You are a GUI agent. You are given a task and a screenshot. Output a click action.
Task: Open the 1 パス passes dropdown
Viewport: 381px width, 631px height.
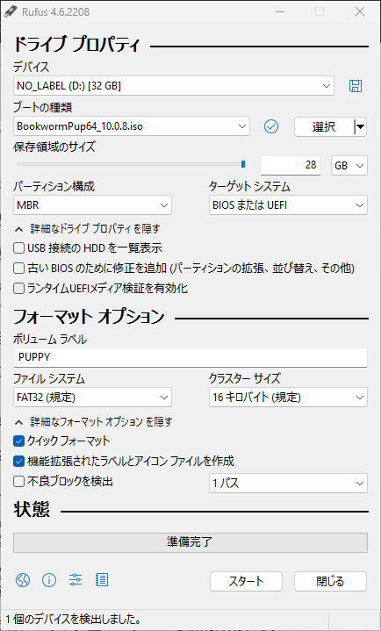[288, 484]
